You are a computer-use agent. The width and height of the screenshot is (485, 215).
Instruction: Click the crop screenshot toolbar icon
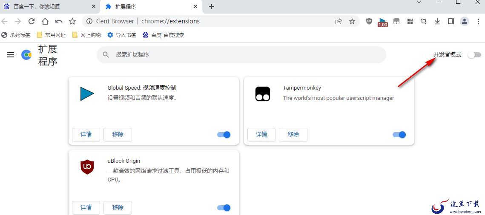coord(423,21)
